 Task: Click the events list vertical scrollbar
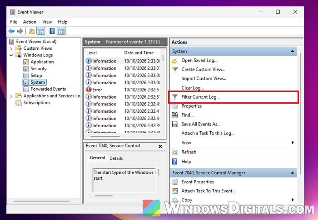click(x=163, y=58)
